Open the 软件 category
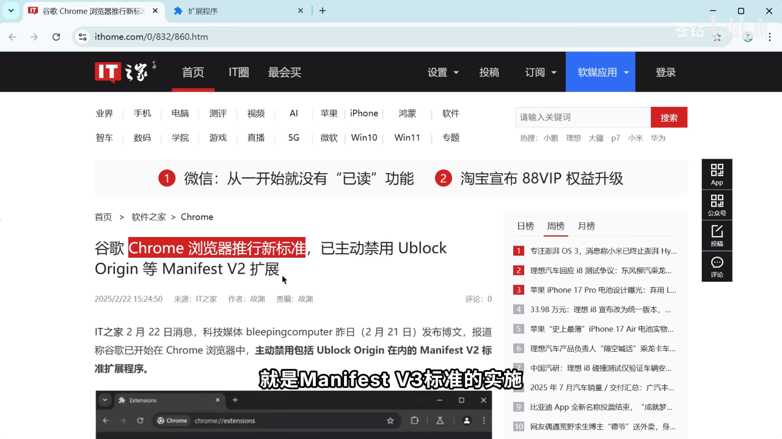 [x=451, y=113]
